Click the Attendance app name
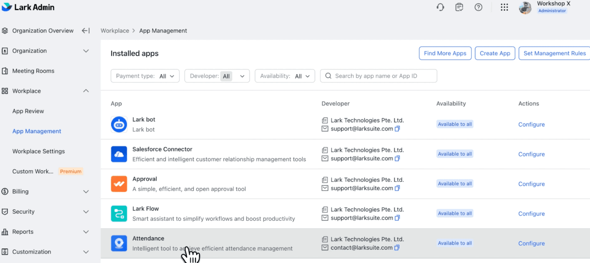Viewport: 590px width, 263px height. (148, 239)
